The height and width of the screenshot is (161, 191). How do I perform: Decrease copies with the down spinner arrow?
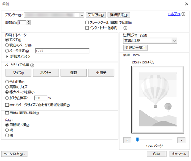29,24
